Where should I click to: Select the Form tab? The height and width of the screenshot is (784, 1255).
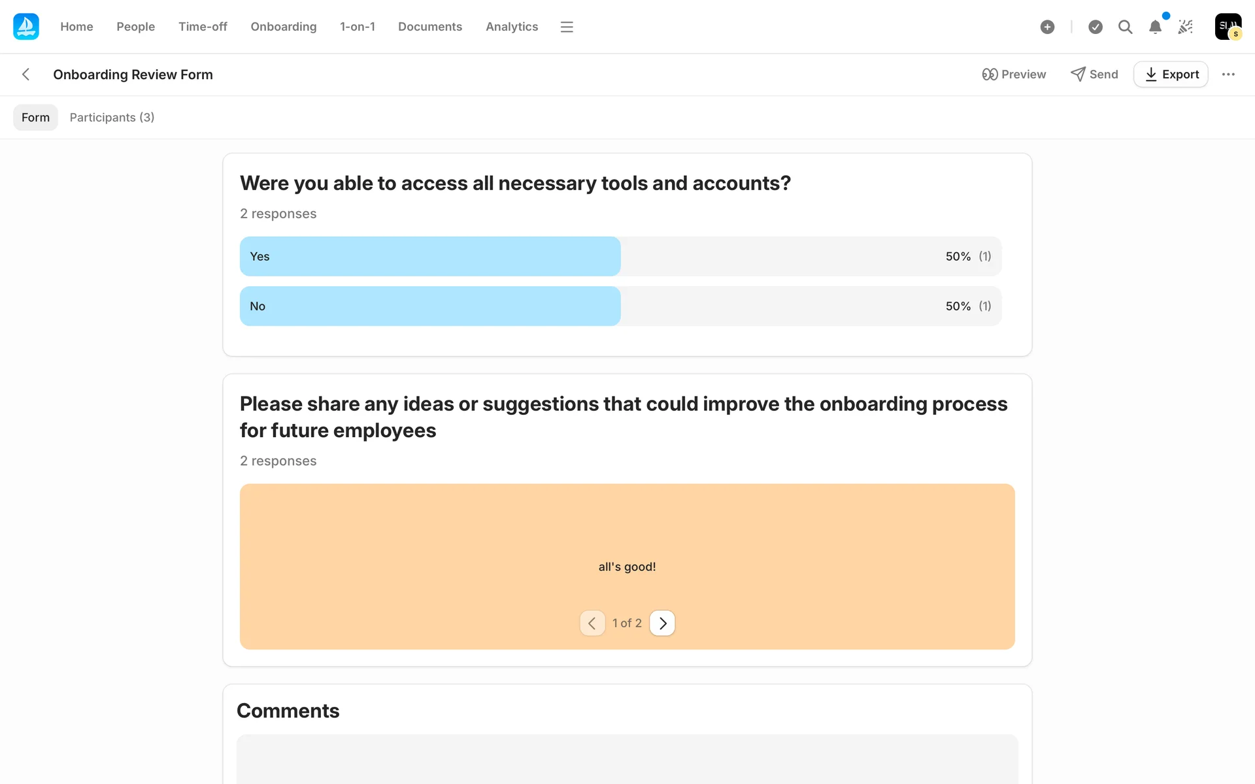pos(35,118)
